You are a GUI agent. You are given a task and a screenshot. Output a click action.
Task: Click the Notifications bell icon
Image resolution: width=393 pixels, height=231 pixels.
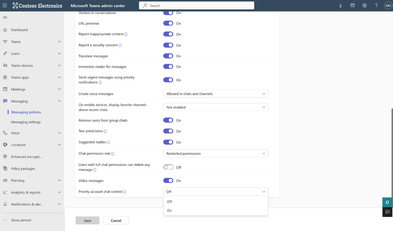[x=5, y=204]
